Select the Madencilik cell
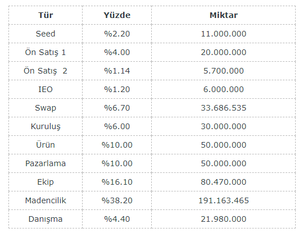The width and height of the screenshot is (303, 233). [x=46, y=200]
